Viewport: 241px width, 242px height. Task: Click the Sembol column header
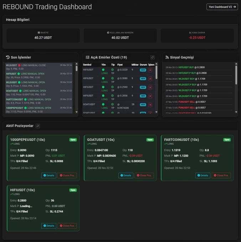[x=87, y=65]
